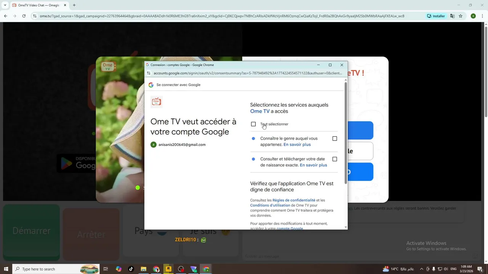Click the Installer app button
Screen dimensions: 488x274
pos(436,16)
